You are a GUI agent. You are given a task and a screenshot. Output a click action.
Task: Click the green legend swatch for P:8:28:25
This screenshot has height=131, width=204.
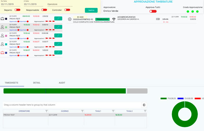tap(164, 99)
